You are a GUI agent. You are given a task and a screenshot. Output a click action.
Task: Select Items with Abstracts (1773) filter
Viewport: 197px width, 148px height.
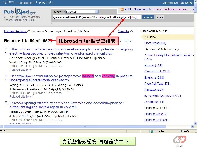point(163,96)
